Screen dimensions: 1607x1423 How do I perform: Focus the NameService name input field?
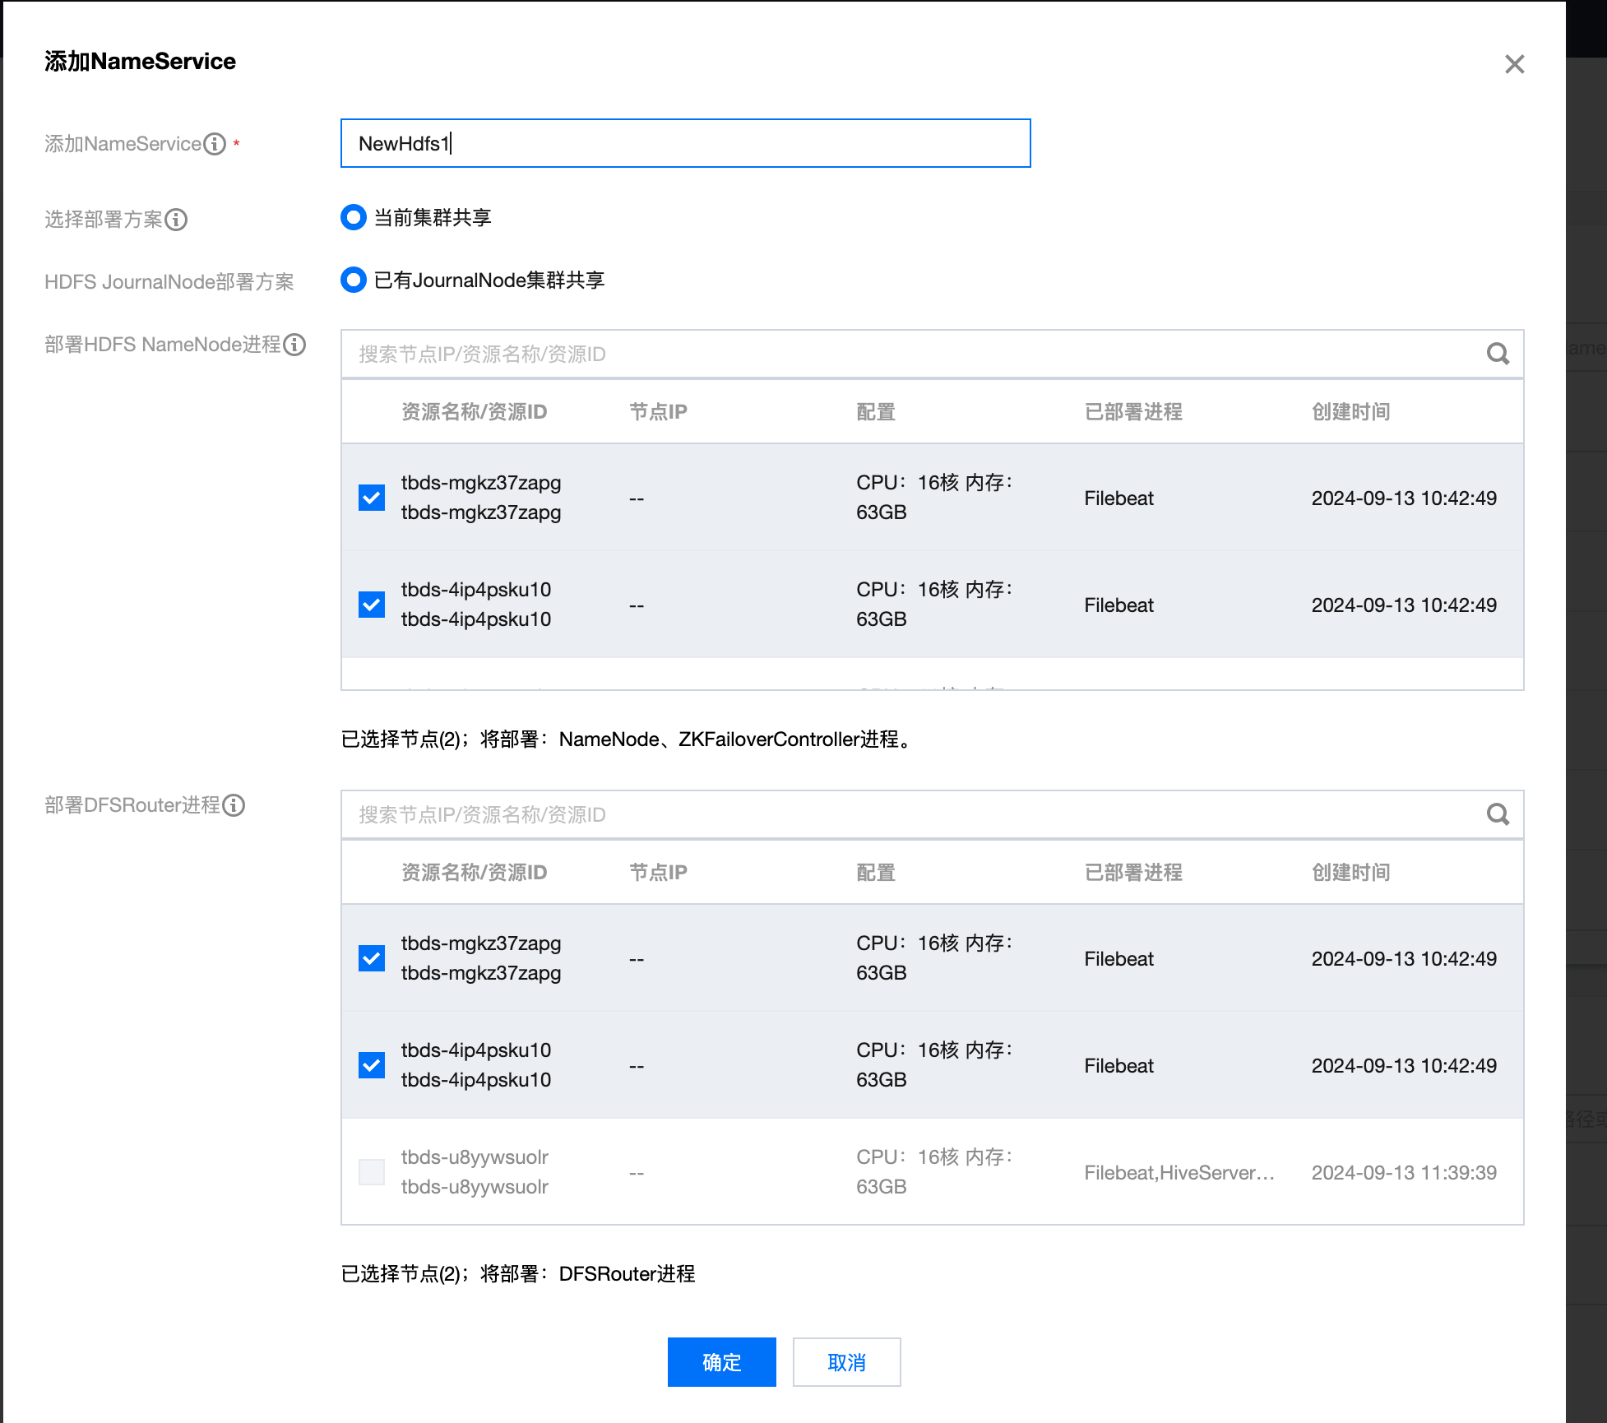[685, 144]
